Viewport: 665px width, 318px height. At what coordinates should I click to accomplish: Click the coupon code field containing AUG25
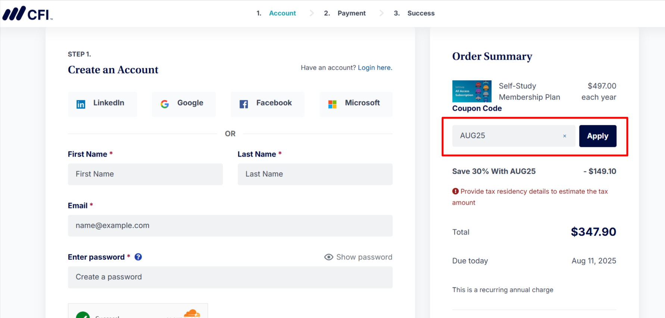click(508, 136)
